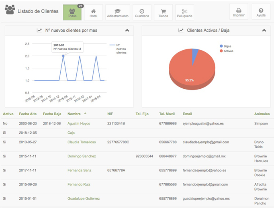Collapse the nuevos clientes por mes panel

127,30
